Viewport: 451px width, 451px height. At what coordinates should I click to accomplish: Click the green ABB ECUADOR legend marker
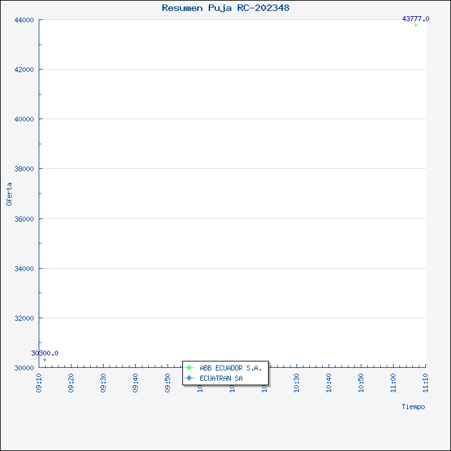189,368
